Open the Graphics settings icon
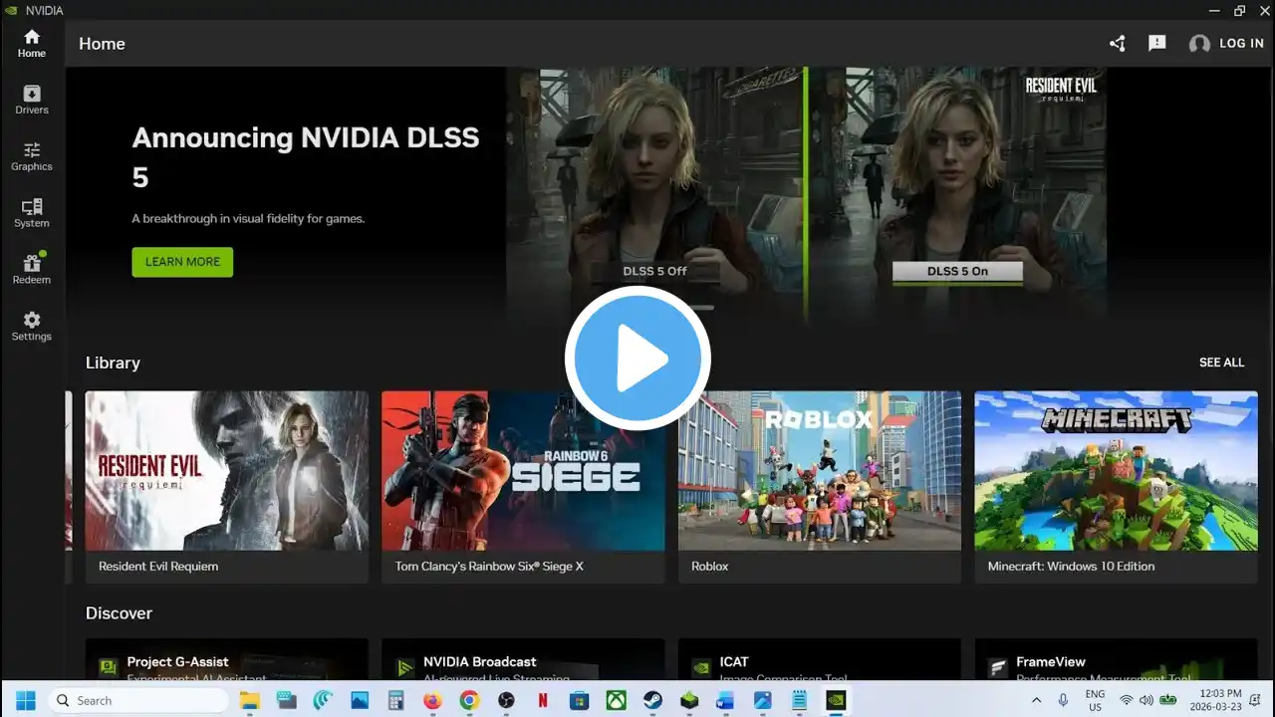The image size is (1275, 717). click(32, 156)
